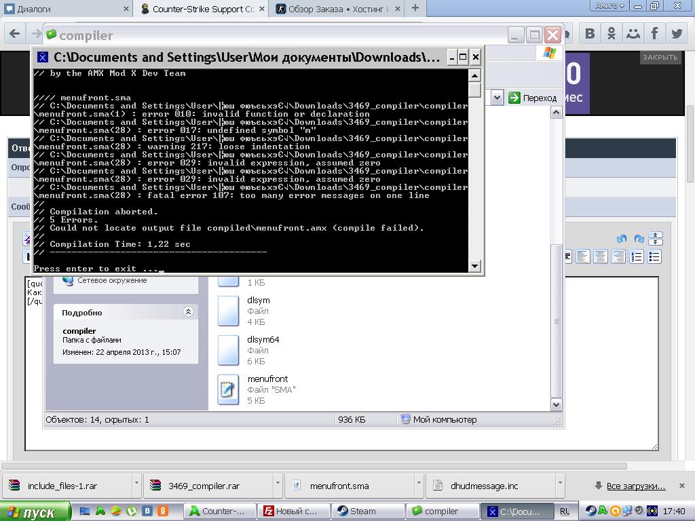Click the system clock showing 17:40

tap(674, 512)
